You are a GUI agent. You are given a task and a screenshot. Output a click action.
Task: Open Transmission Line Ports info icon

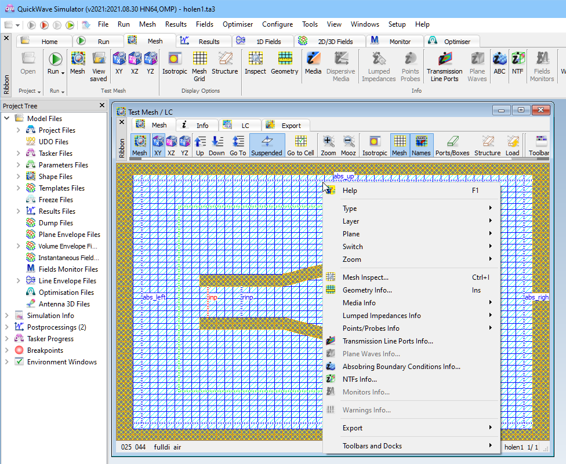444,67
